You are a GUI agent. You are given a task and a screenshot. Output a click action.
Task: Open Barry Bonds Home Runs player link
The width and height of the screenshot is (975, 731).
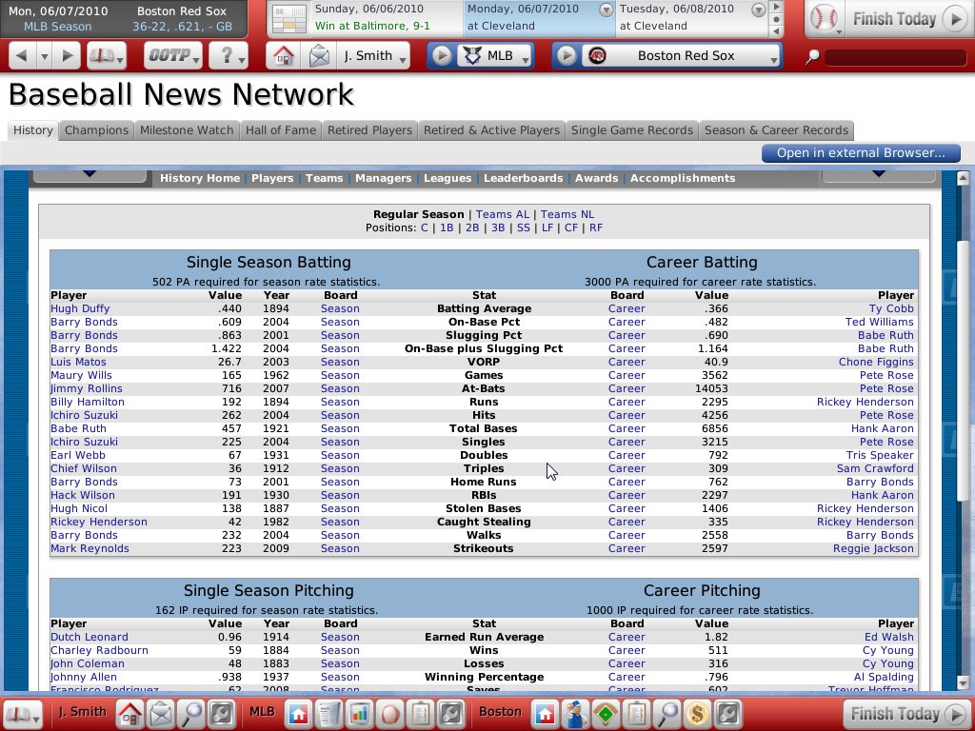[84, 482]
